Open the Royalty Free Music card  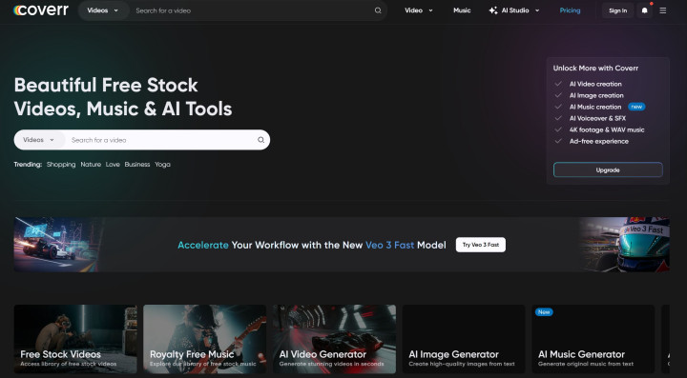click(204, 339)
